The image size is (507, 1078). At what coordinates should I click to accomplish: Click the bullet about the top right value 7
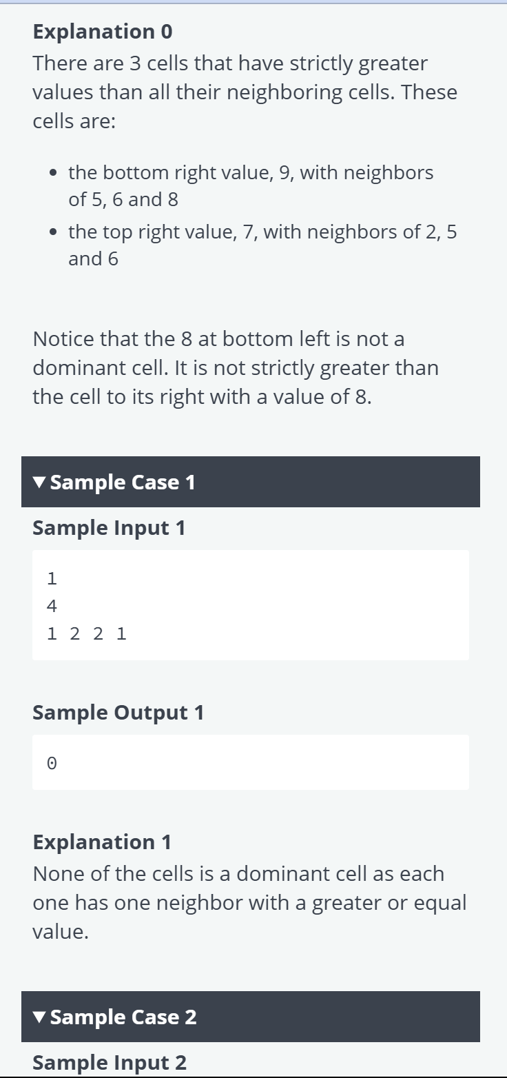pos(262,245)
